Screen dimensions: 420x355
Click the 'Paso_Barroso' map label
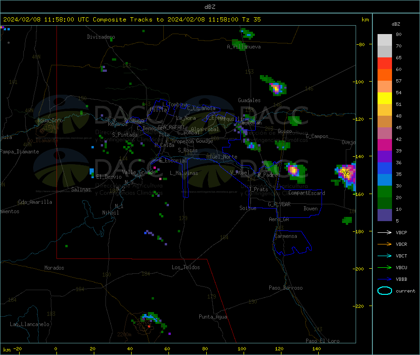[286, 288]
